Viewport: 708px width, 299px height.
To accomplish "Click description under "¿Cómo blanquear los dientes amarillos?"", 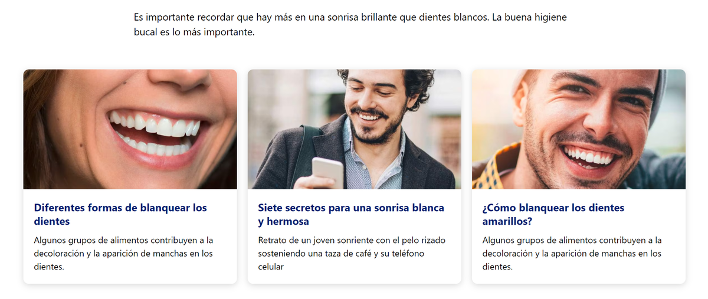I will coord(572,254).
